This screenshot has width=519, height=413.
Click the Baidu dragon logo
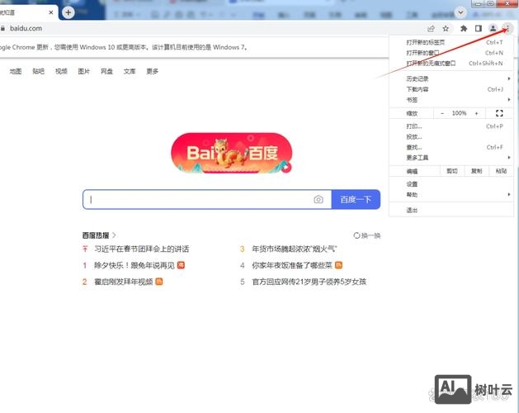(231, 153)
